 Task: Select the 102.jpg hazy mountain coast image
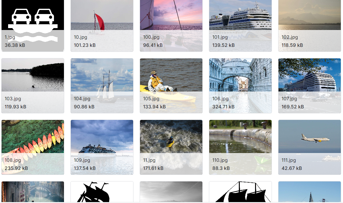[310, 26]
